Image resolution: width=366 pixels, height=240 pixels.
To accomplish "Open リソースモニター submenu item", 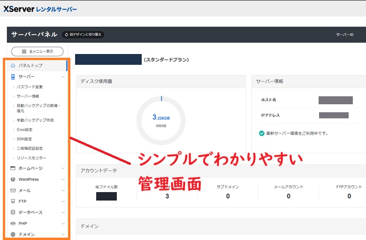I will [31, 158].
